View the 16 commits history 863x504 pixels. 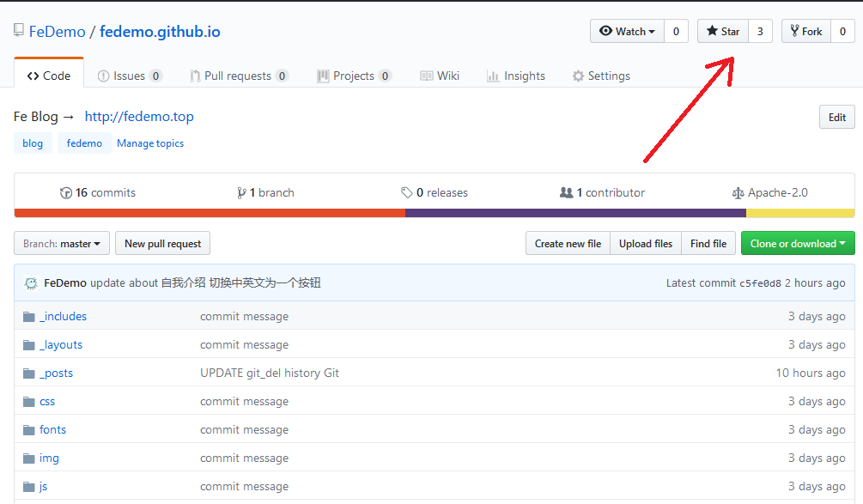pyautogui.click(x=97, y=192)
